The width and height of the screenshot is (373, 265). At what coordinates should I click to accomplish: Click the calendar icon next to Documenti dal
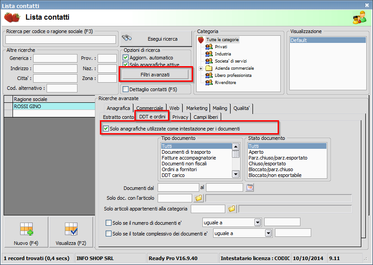click(x=249, y=187)
